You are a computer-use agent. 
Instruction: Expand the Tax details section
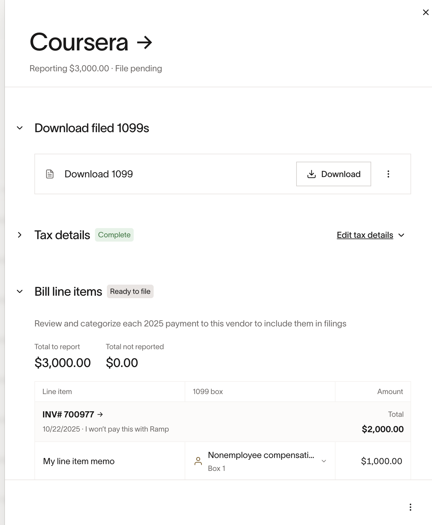coord(20,235)
